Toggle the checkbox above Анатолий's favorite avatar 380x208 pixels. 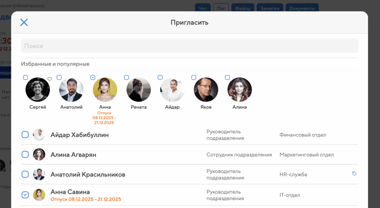click(x=59, y=77)
